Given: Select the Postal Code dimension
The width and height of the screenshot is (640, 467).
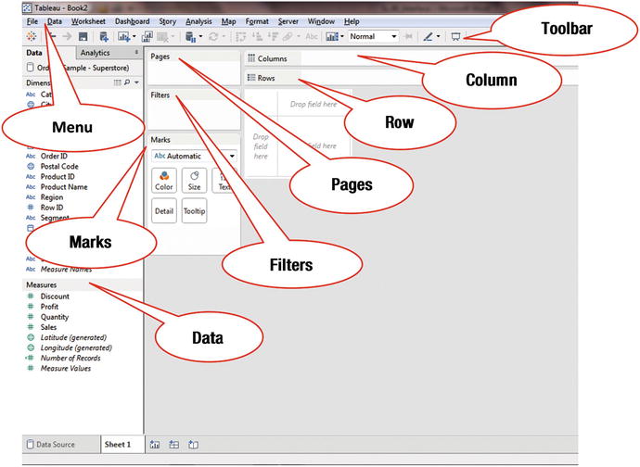Looking at the screenshot, I should [59, 167].
